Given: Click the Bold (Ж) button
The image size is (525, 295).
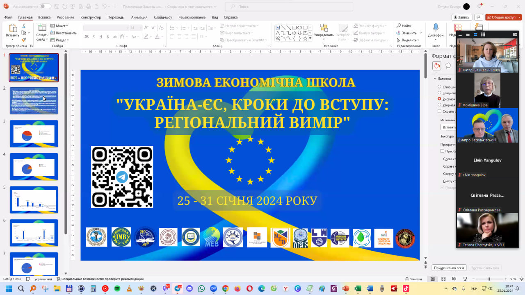Looking at the screenshot, I should point(87,36).
